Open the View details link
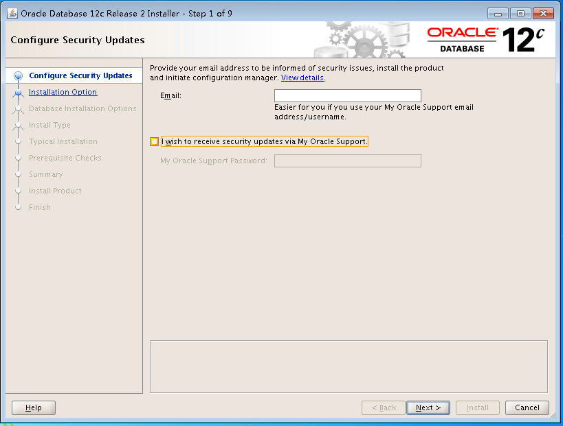This screenshot has height=426, width=563. 302,78
